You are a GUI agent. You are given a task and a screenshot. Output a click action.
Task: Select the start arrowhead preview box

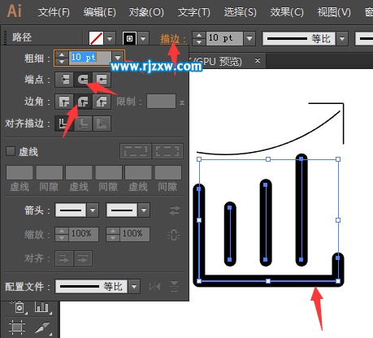[71, 210]
